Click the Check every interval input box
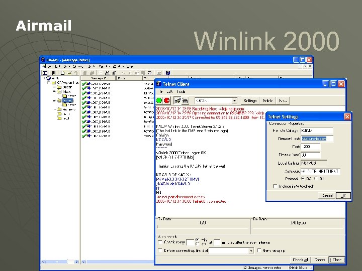 [190, 242]
